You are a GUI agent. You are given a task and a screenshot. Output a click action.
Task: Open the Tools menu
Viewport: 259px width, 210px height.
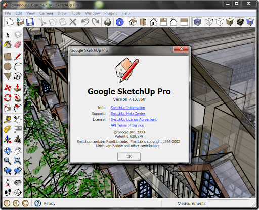click(76, 13)
